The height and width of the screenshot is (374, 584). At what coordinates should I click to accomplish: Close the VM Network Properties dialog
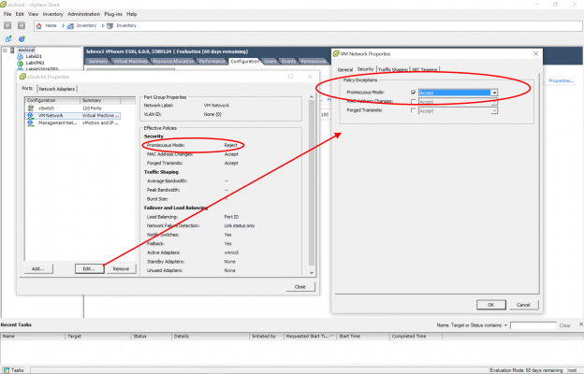(x=535, y=53)
